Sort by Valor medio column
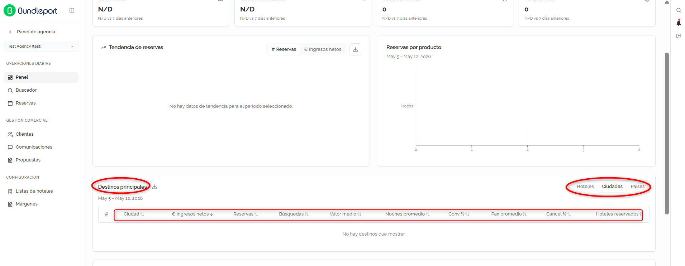Screen dimensions: 685x266 pos(346,214)
